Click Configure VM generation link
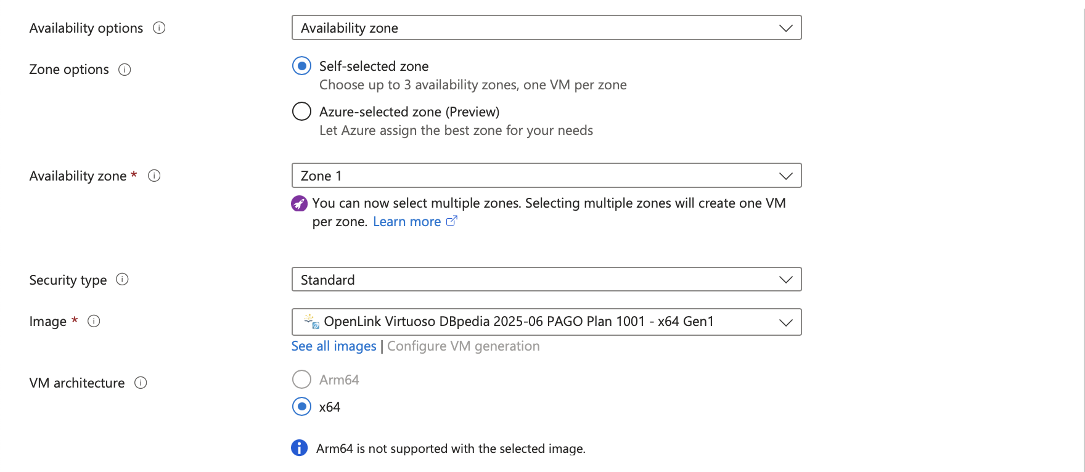 [x=463, y=346]
